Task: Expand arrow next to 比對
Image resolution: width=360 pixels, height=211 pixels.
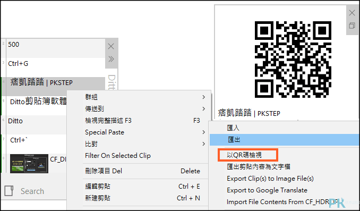Action: (204, 144)
